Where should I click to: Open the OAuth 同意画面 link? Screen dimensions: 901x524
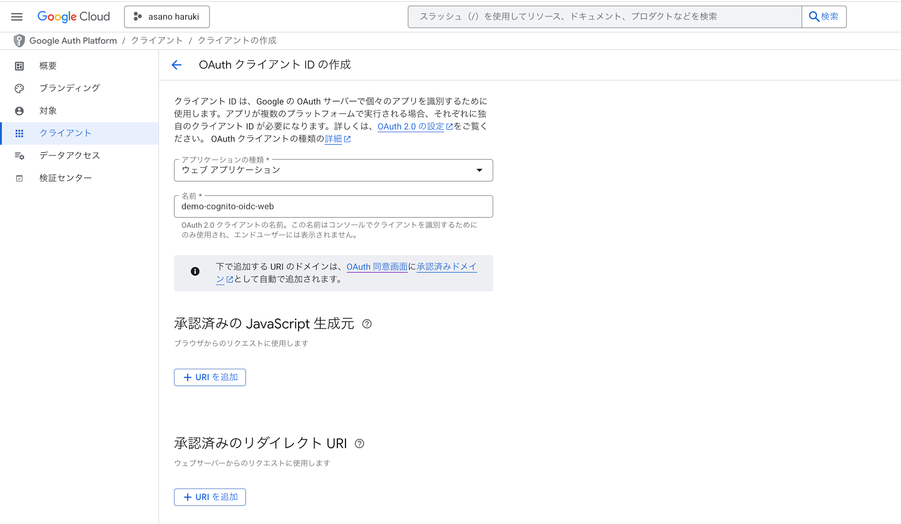point(377,267)
